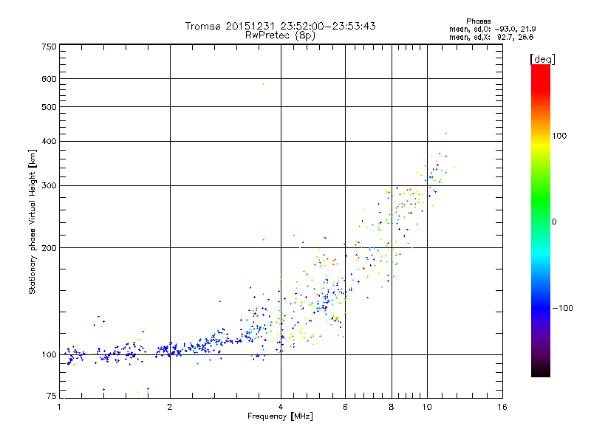The height and width of the screenshot is (443, 591).
Task: Click the x-axis '10' tick label
Action: click(x=427, y=407)
